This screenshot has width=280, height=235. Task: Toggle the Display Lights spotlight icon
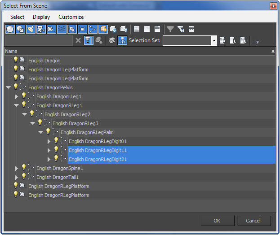point(31,29)
